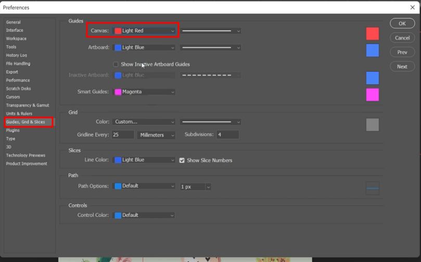
Task: Click the Inactive Artboard blue color swatch
Action: coord(373,78)
